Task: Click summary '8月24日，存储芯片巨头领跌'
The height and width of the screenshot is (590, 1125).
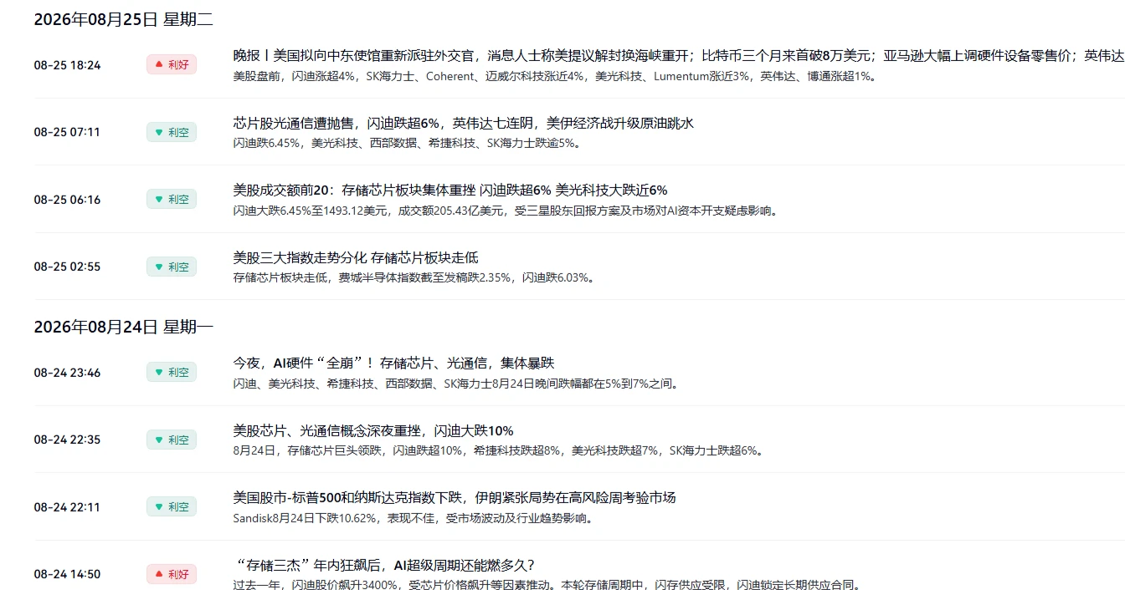Action: click(498, 450)
